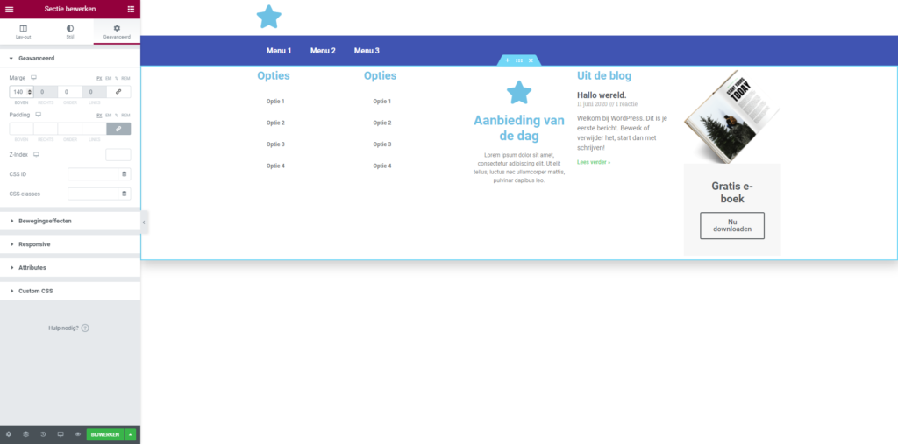Click the 1 reactie comment link
Screen dimensions: 898x444
pyautogui.click(x=626, y=105)
